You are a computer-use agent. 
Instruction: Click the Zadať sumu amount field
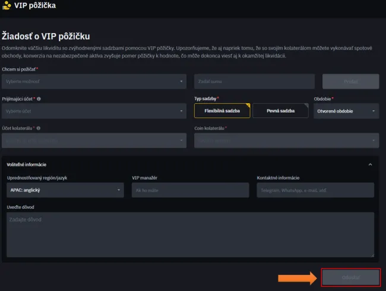click(x=257, y=81)
